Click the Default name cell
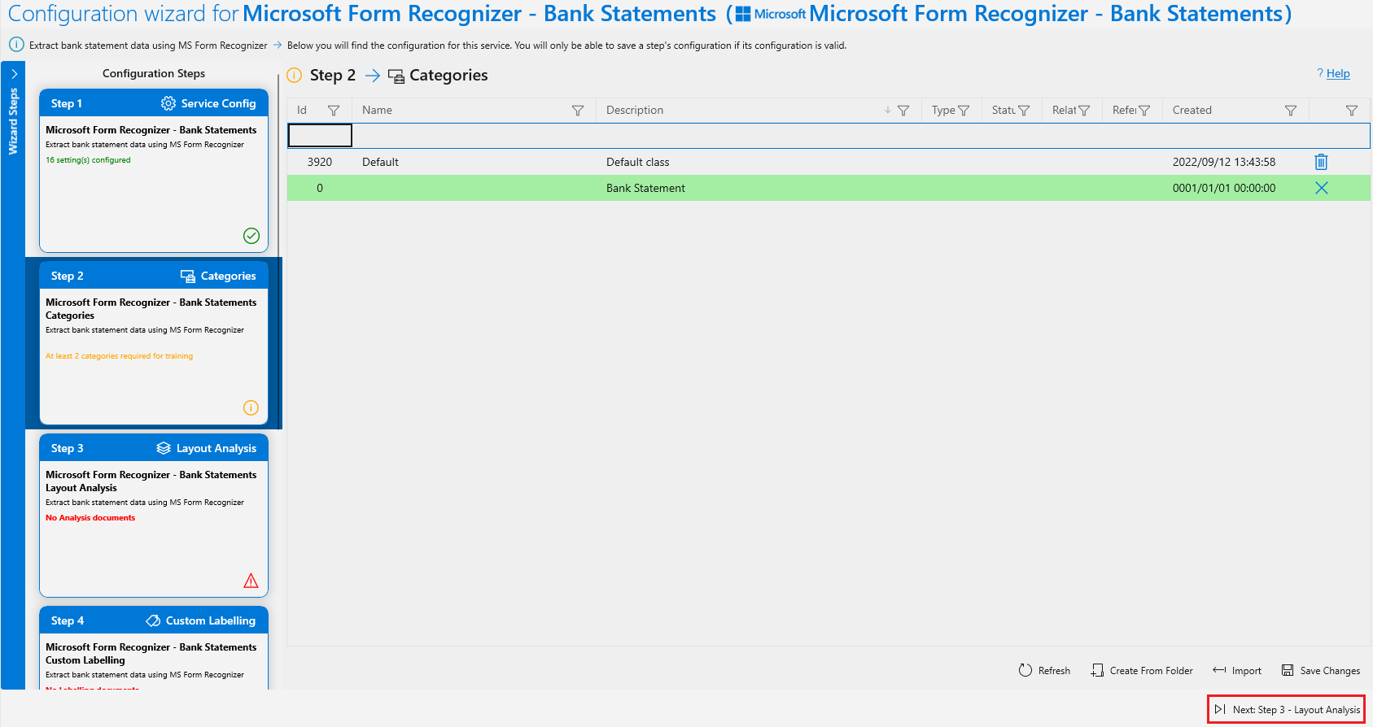This screenshot has width=1373, height=727. pyautogui.click(x=474, y=162)
